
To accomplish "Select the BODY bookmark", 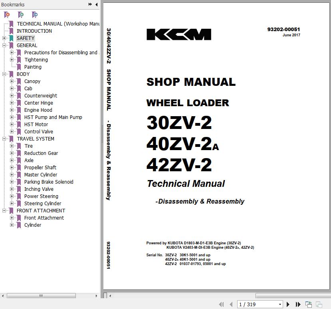I will [23, 74].
